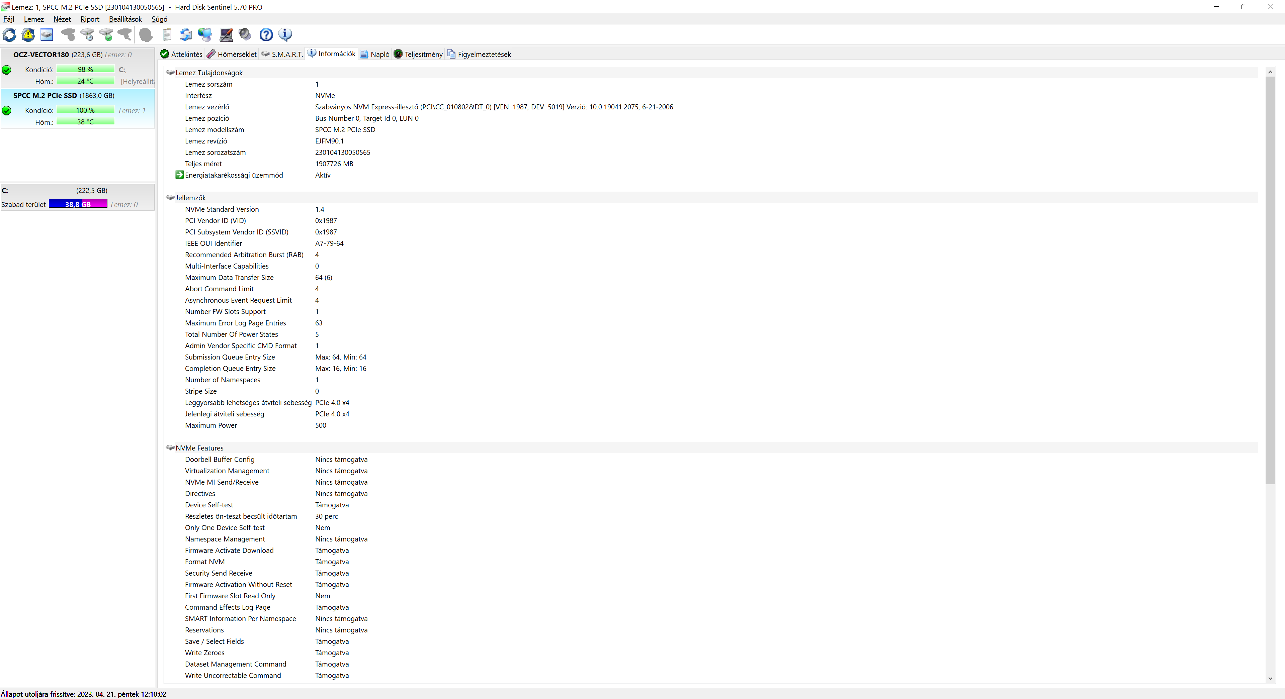This screenshot has height=699, width=1285.
Task: Select the OCZ-VECTOR180 disk entry
Action: (x=77, y=68)
